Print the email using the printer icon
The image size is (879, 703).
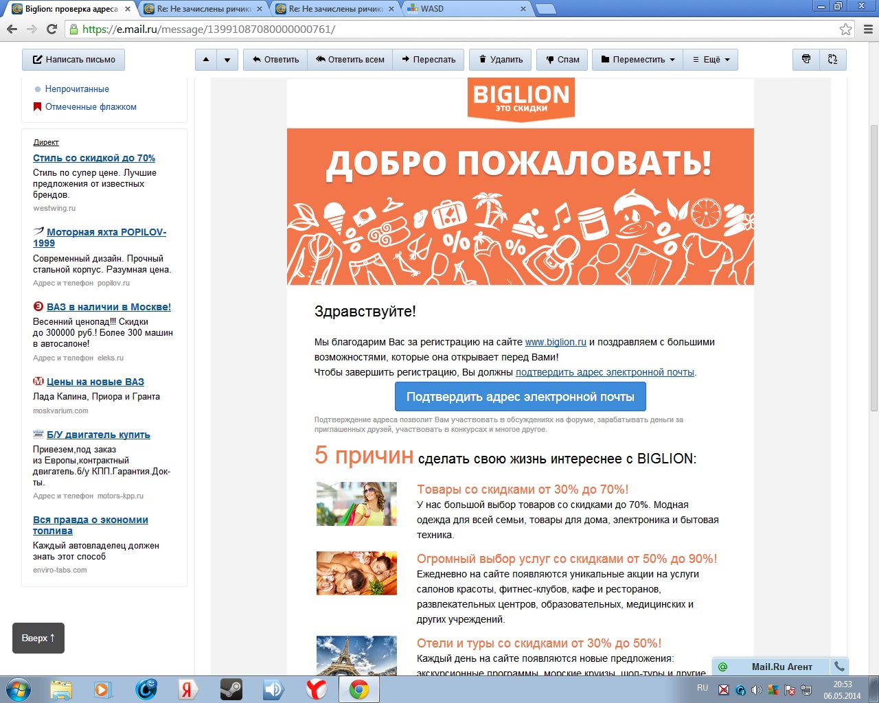pos(806,60)
